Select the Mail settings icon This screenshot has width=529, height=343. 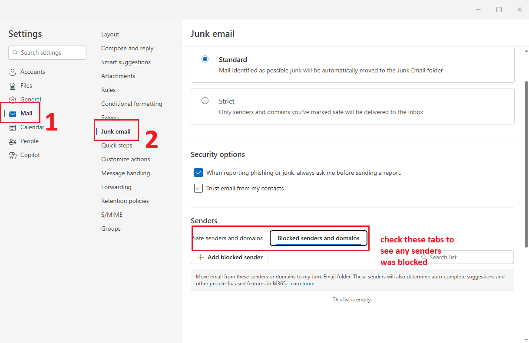(x=13, y=113)
